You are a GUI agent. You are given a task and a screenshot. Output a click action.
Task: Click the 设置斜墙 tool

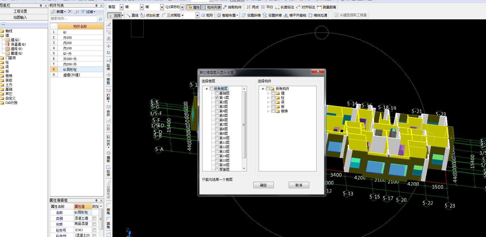[x=251, y=15]
